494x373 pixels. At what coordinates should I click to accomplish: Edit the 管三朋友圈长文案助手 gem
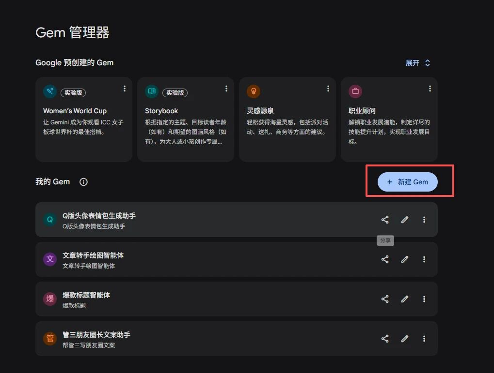pyautogui.click(x=404, y=339)
